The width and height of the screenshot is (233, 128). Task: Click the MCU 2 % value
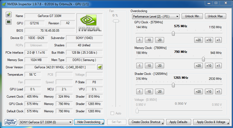coord(64,89)
